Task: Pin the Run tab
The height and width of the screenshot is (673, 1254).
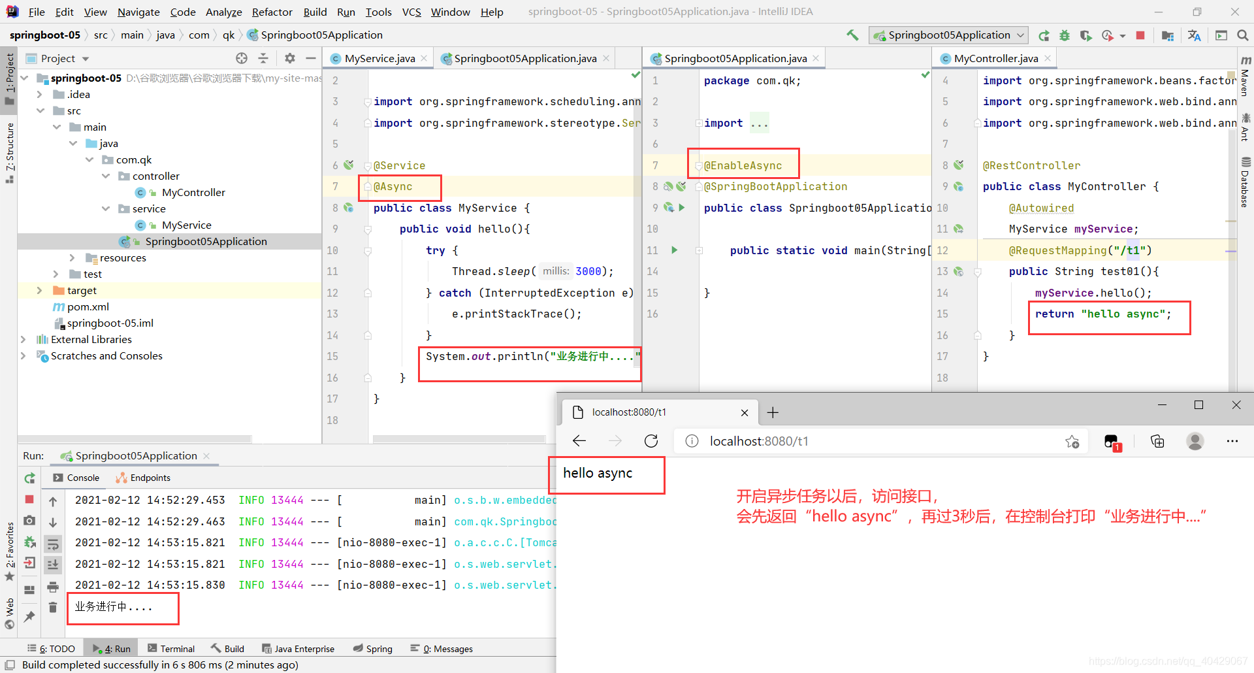Action: (29, 616)
